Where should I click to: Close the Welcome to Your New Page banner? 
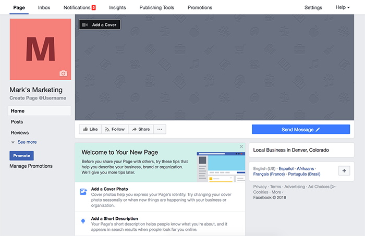pyautogui.click(x=241, y=146)
